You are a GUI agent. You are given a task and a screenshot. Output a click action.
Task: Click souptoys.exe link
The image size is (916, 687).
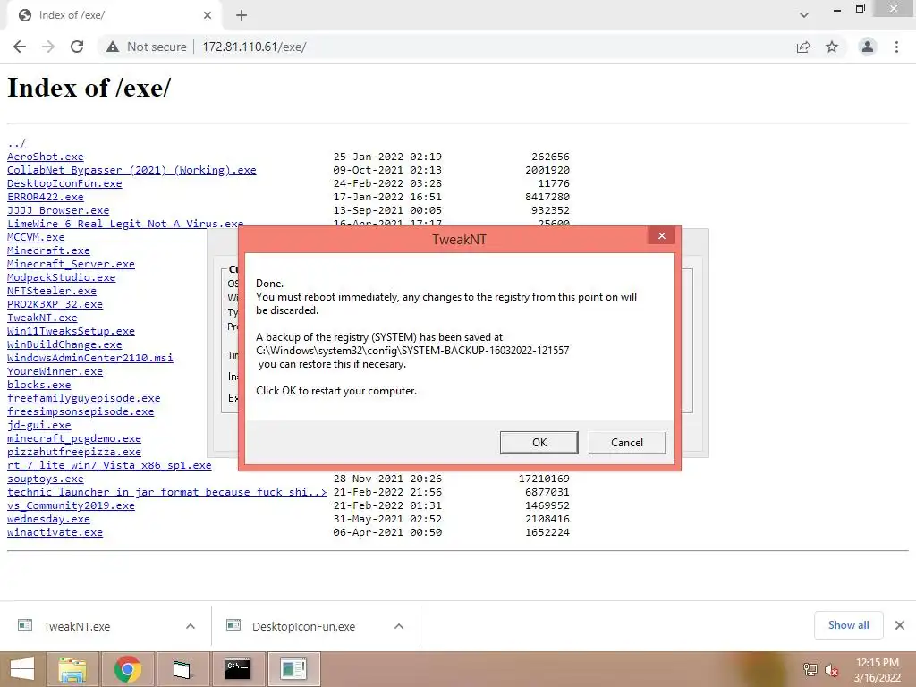pyautogui.click(x=45, y=479)
